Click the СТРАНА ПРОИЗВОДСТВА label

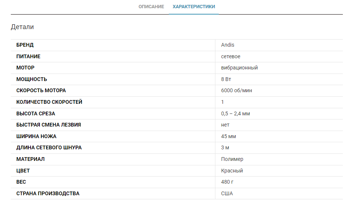[x=48, y=193]
